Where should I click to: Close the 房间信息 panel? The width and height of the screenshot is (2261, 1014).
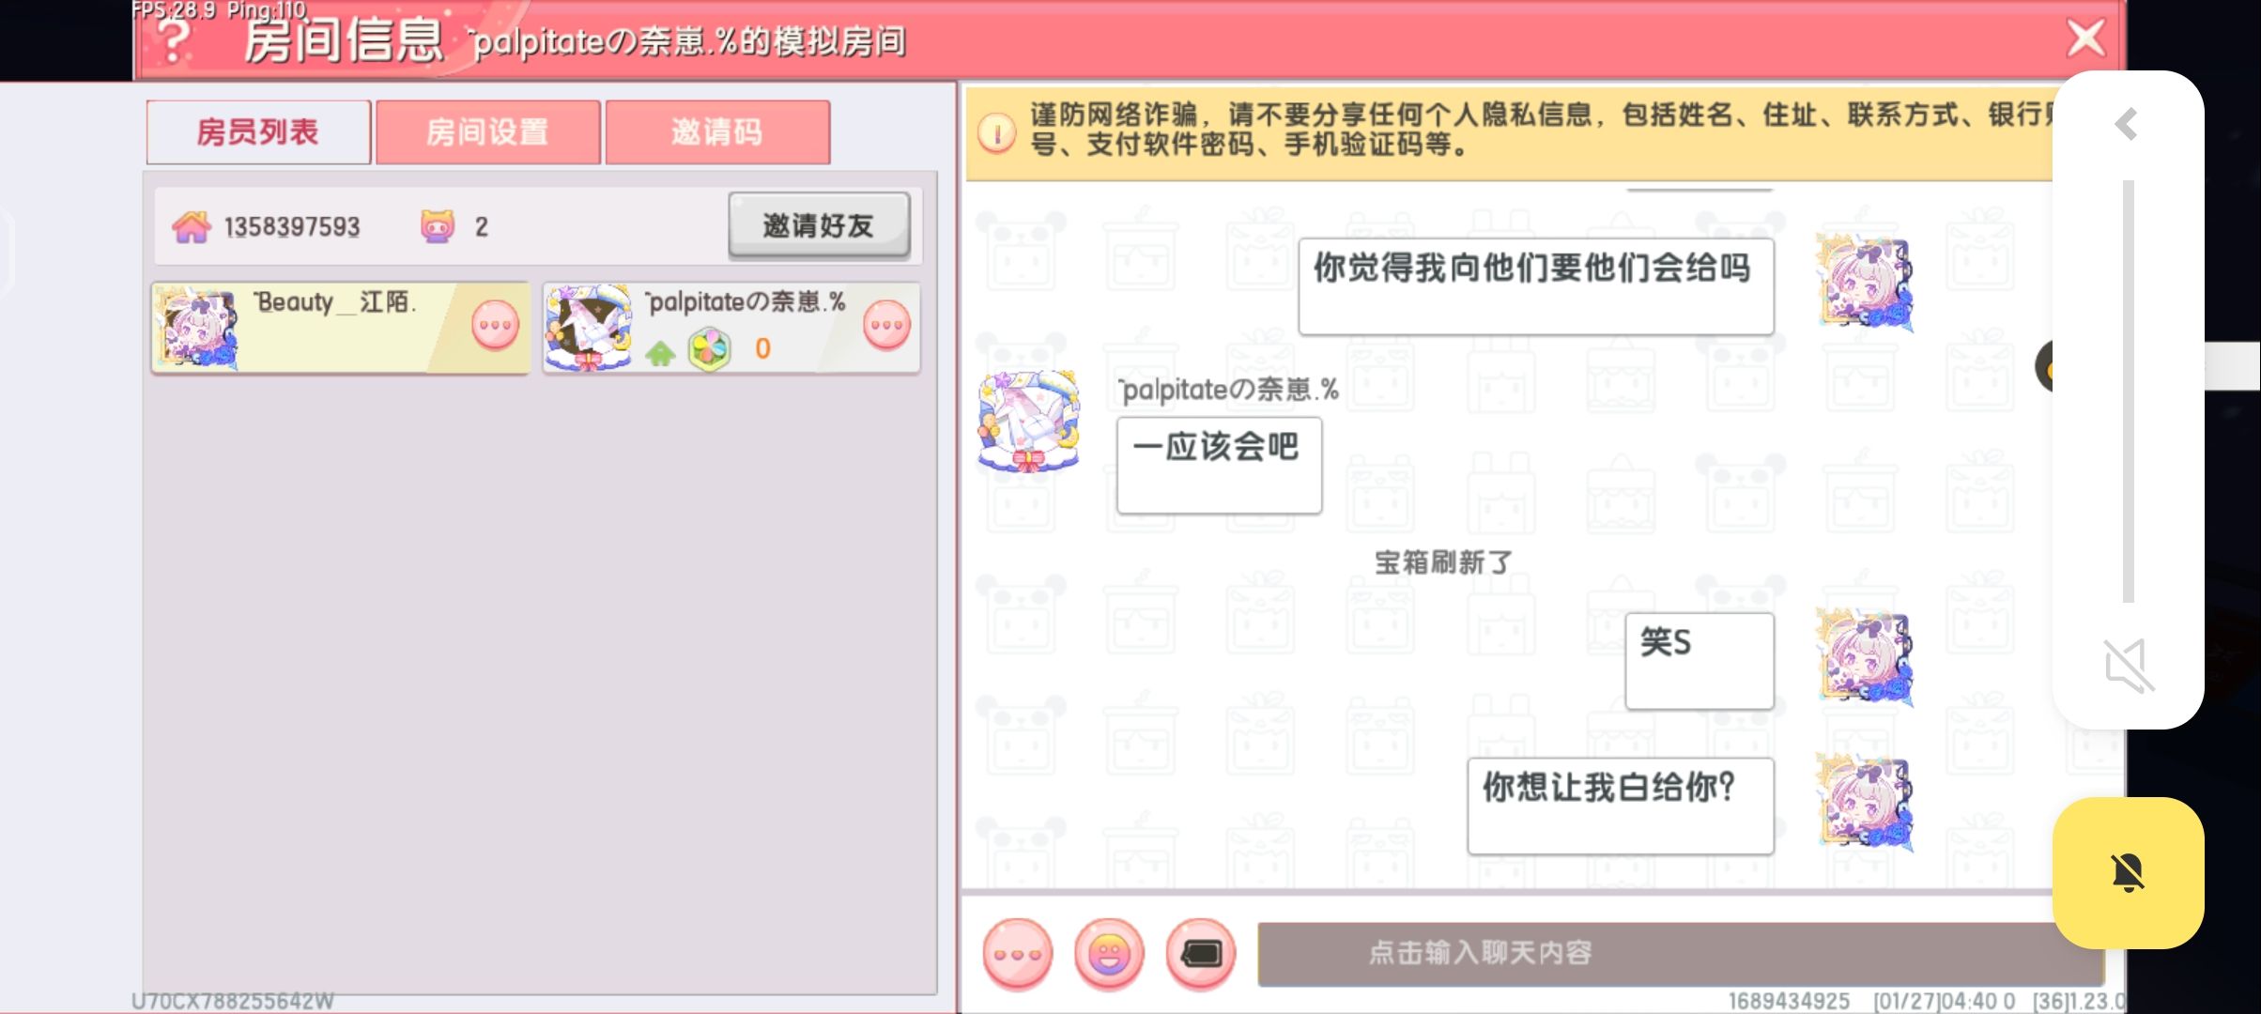coord(2085,39)
